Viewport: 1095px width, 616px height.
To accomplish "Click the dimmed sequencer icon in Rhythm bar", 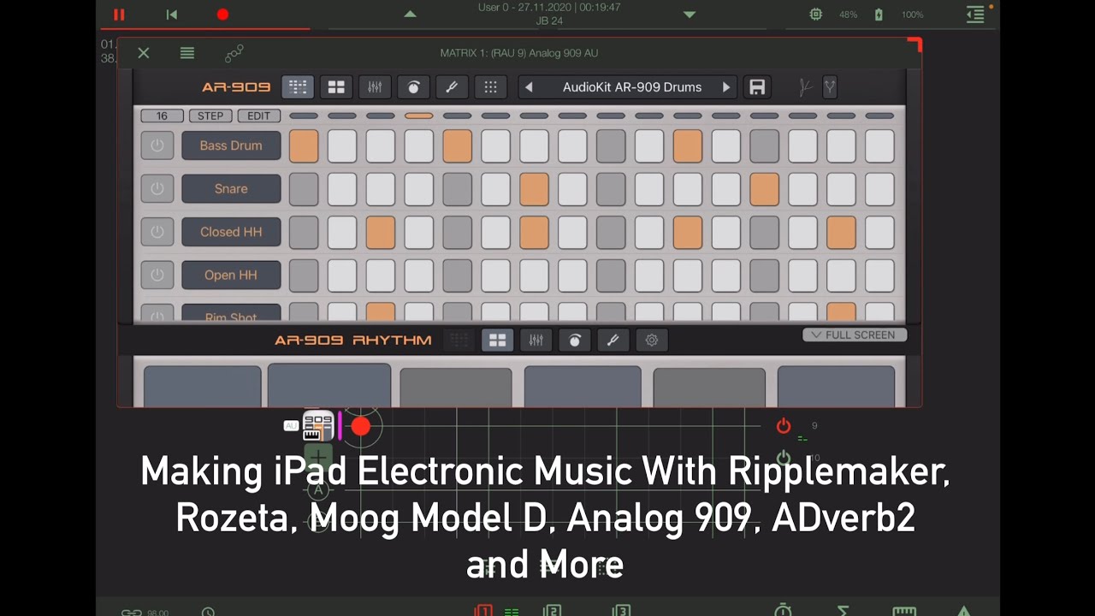I will click(459, 341).
